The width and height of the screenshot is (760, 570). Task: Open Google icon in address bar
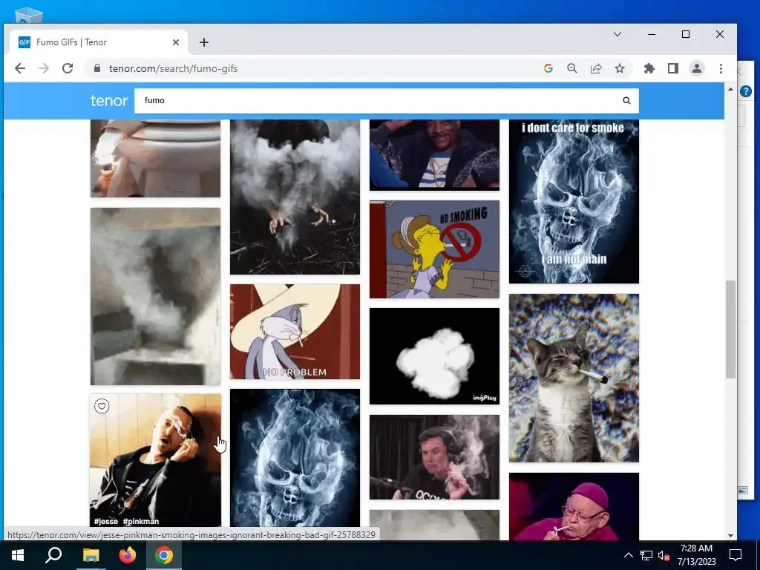click(x=548, y=68)
